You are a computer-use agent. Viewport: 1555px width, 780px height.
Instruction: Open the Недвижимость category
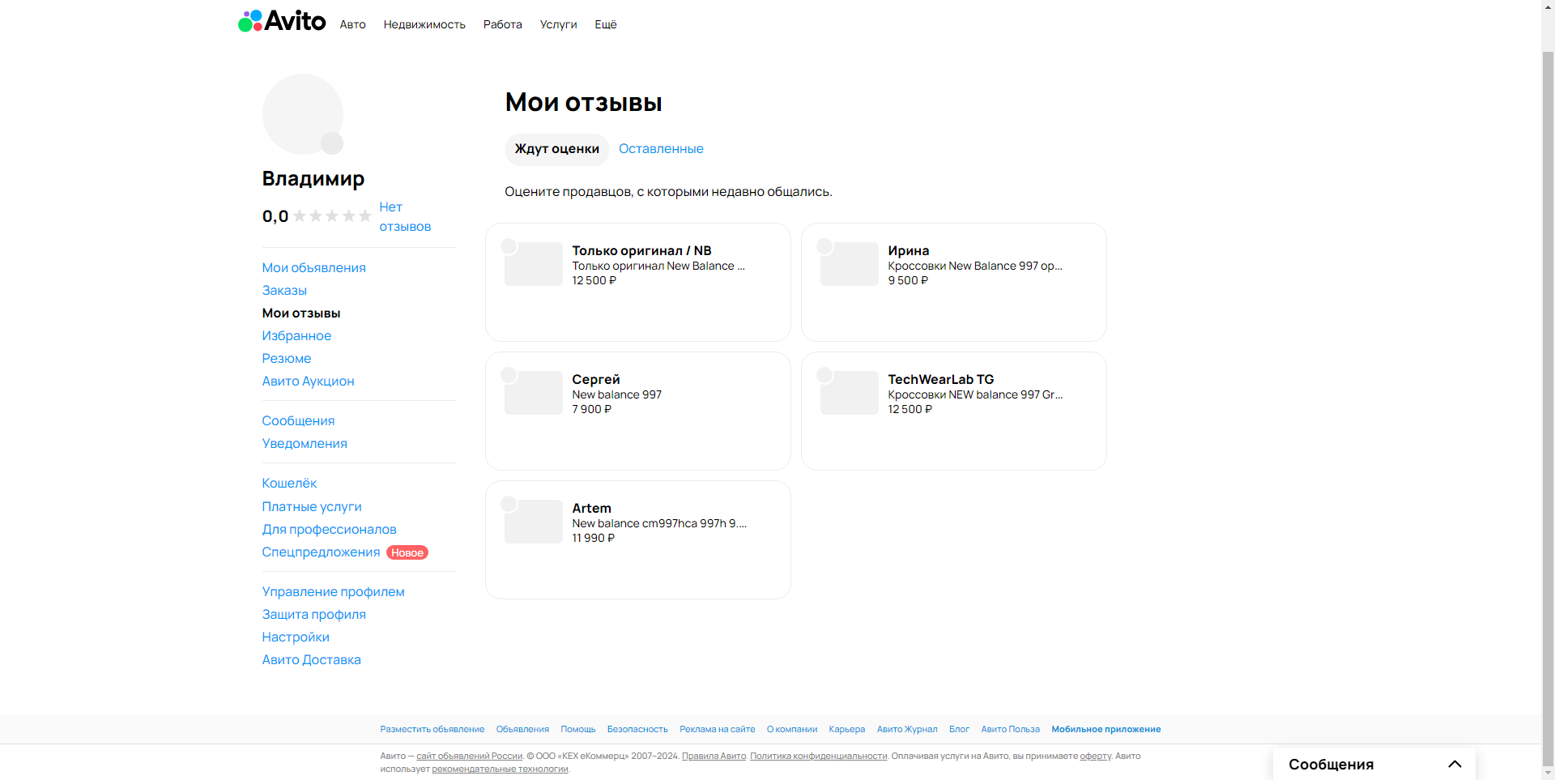[x=424, y=24]
